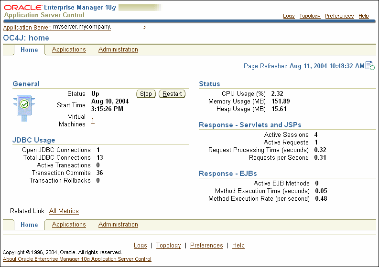The image size is (379, 267).
Task: Open Help link in header
Action: 364,16
